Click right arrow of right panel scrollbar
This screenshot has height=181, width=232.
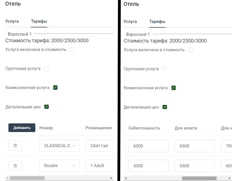[229, 178]
